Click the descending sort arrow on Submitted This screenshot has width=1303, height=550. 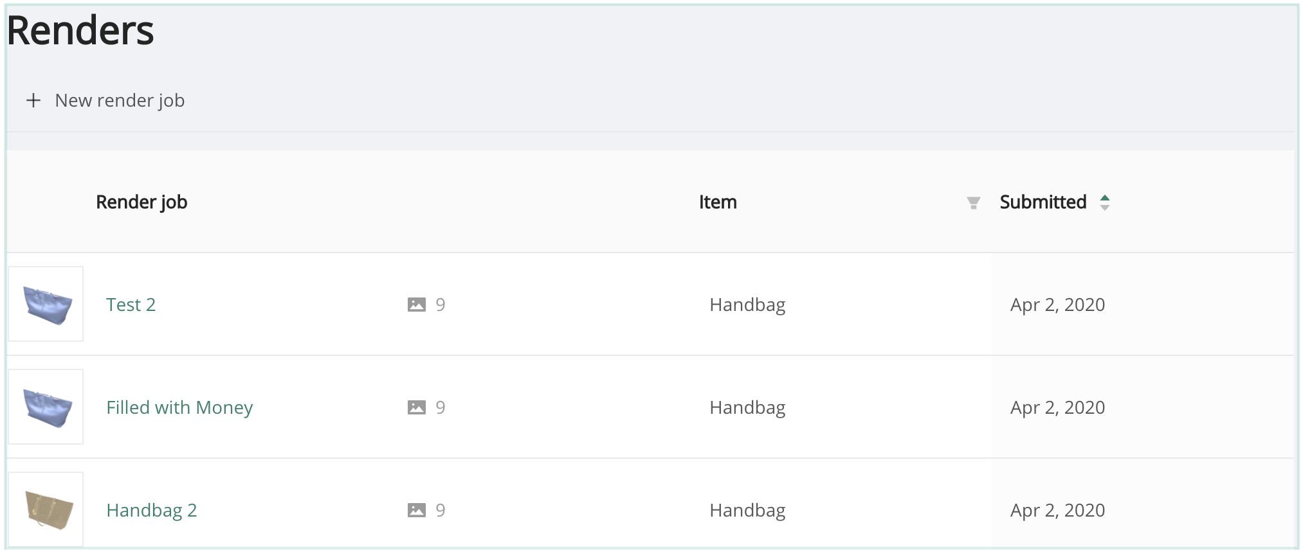(x=1105, y=208)
